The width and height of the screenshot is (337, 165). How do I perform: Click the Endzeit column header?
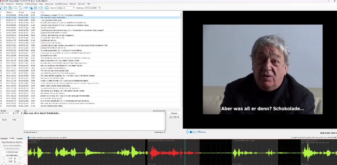tap(21, 12)
